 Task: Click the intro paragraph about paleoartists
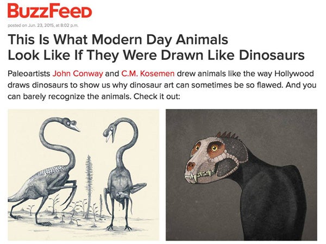(162, 85)
